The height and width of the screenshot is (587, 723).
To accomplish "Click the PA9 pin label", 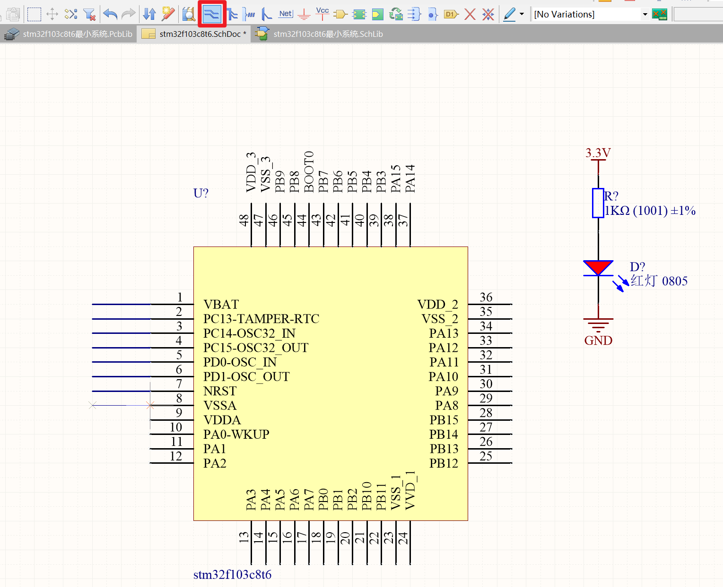I will click(446, 391).
